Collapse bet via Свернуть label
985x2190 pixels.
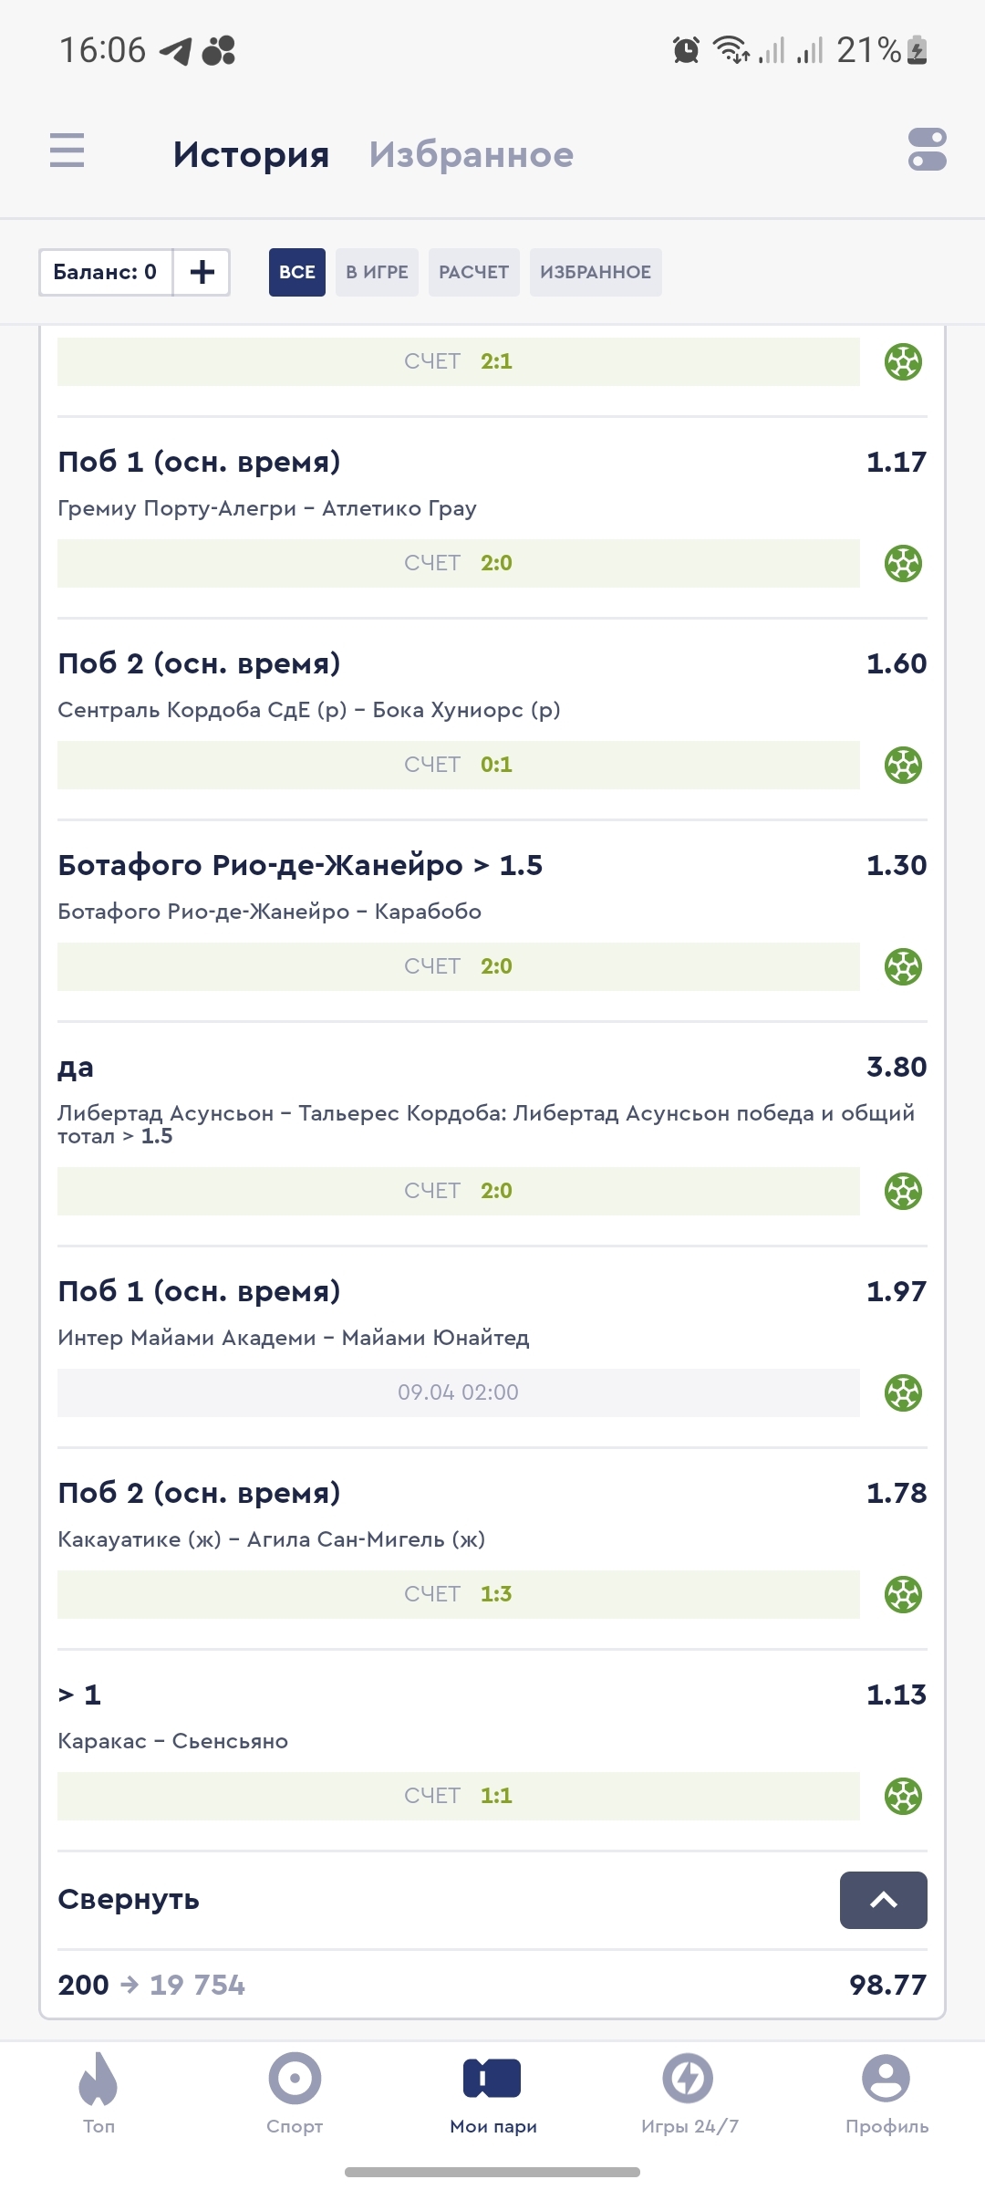coord(129,1900)
